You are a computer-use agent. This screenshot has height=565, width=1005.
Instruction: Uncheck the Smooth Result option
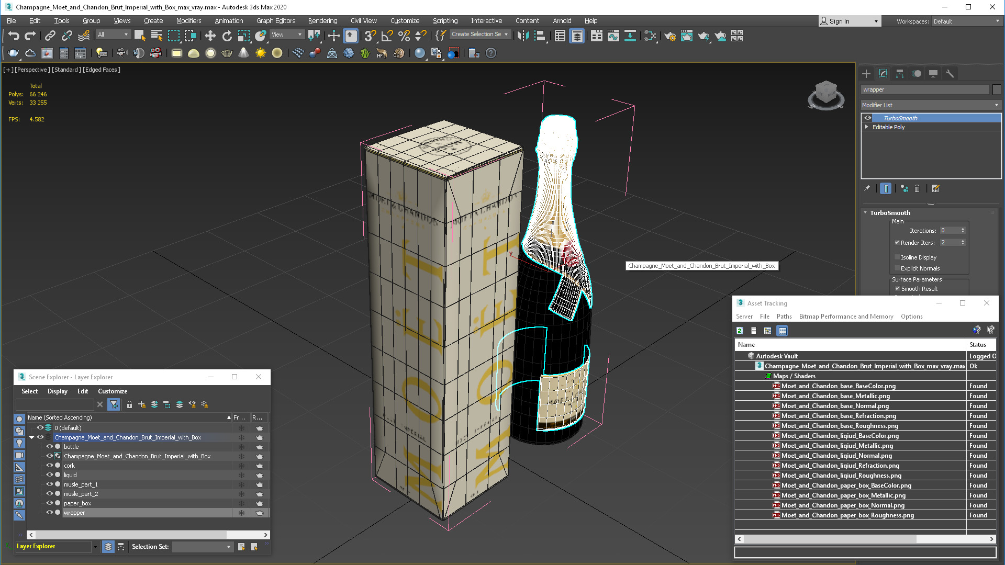[897, 289]
